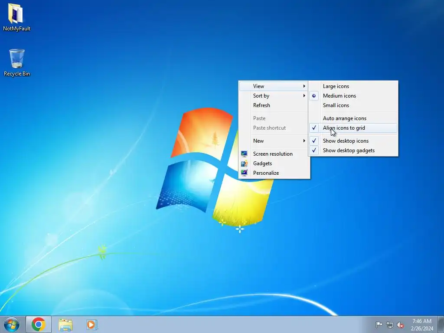
Task: Expand the View submenu arrow
Action: (x=304, y=86)
